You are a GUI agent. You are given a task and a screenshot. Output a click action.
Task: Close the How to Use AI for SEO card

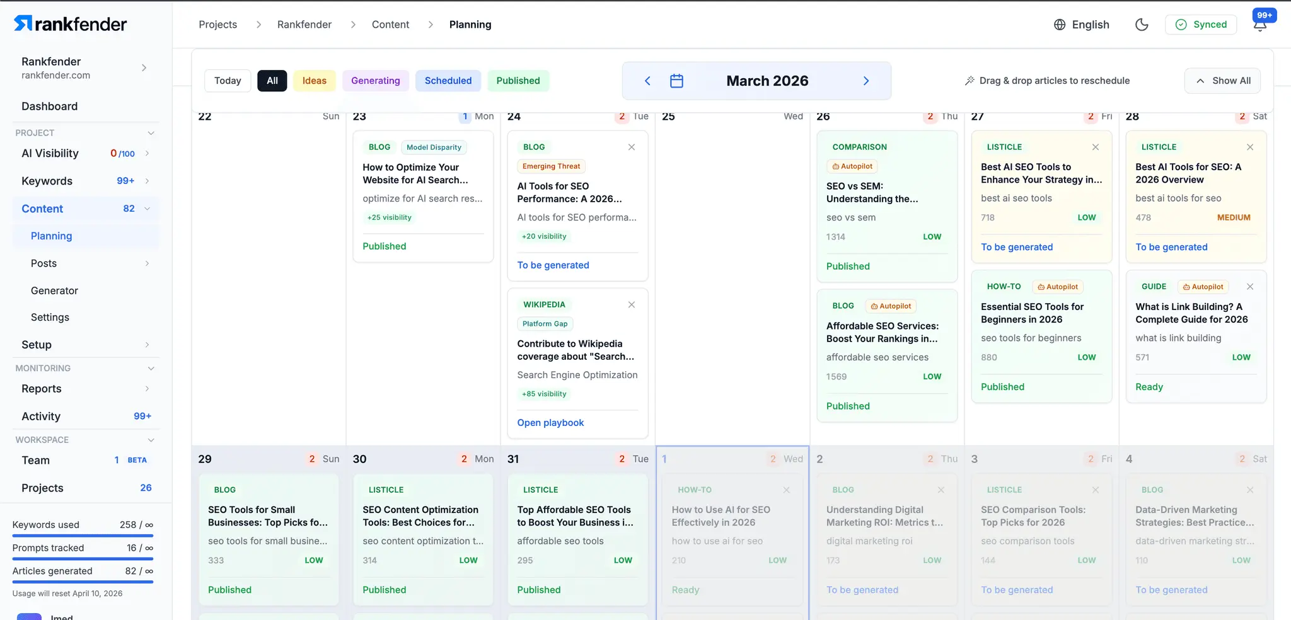[787, 490]
